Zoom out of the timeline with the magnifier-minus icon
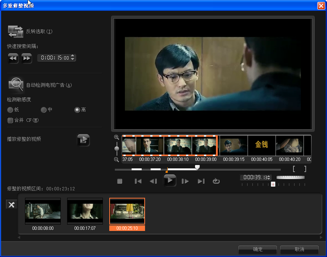Viewport: 327px width, 257px height. coord(117,159)
